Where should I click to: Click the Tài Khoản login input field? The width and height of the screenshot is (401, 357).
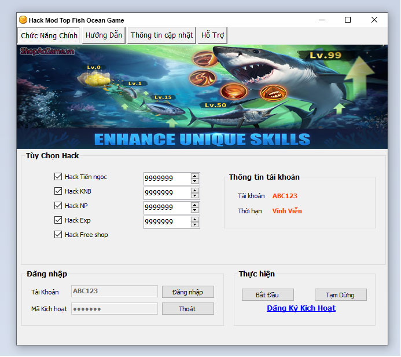115,291
